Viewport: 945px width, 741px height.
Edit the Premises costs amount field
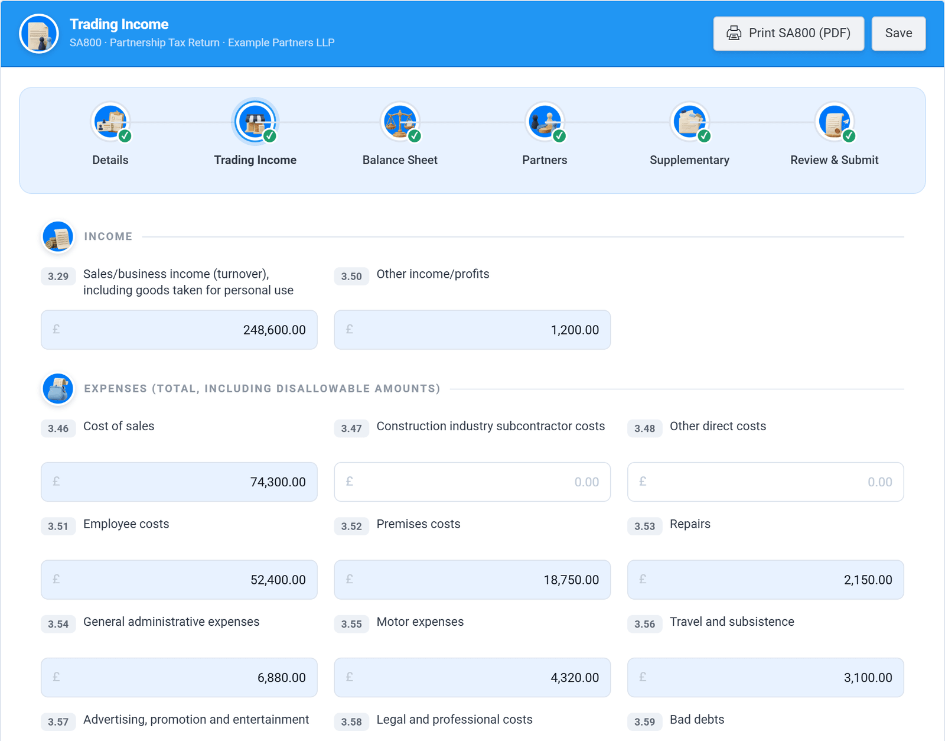tap(472, 580)
